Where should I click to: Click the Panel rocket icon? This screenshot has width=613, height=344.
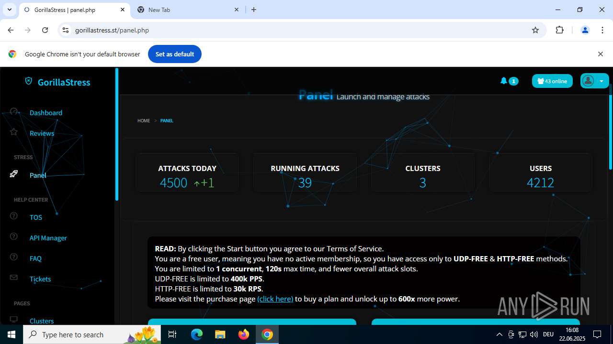pos(13,174)
